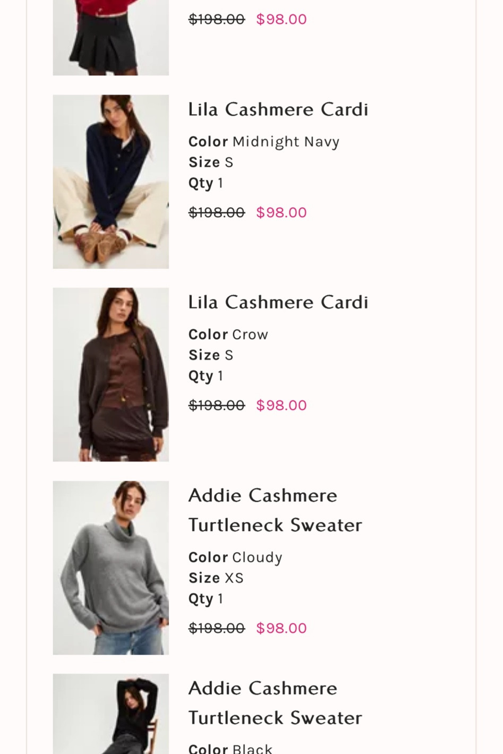Click the crossed-out $198.00 price for Crow cardi

[x=216, y=405]
